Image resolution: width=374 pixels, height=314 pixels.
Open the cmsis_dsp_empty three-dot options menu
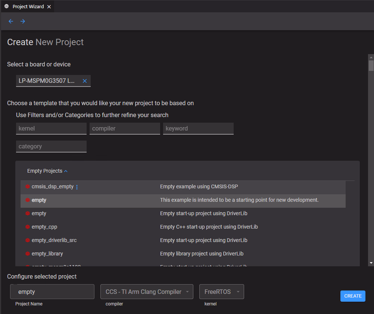pos(77,187)
